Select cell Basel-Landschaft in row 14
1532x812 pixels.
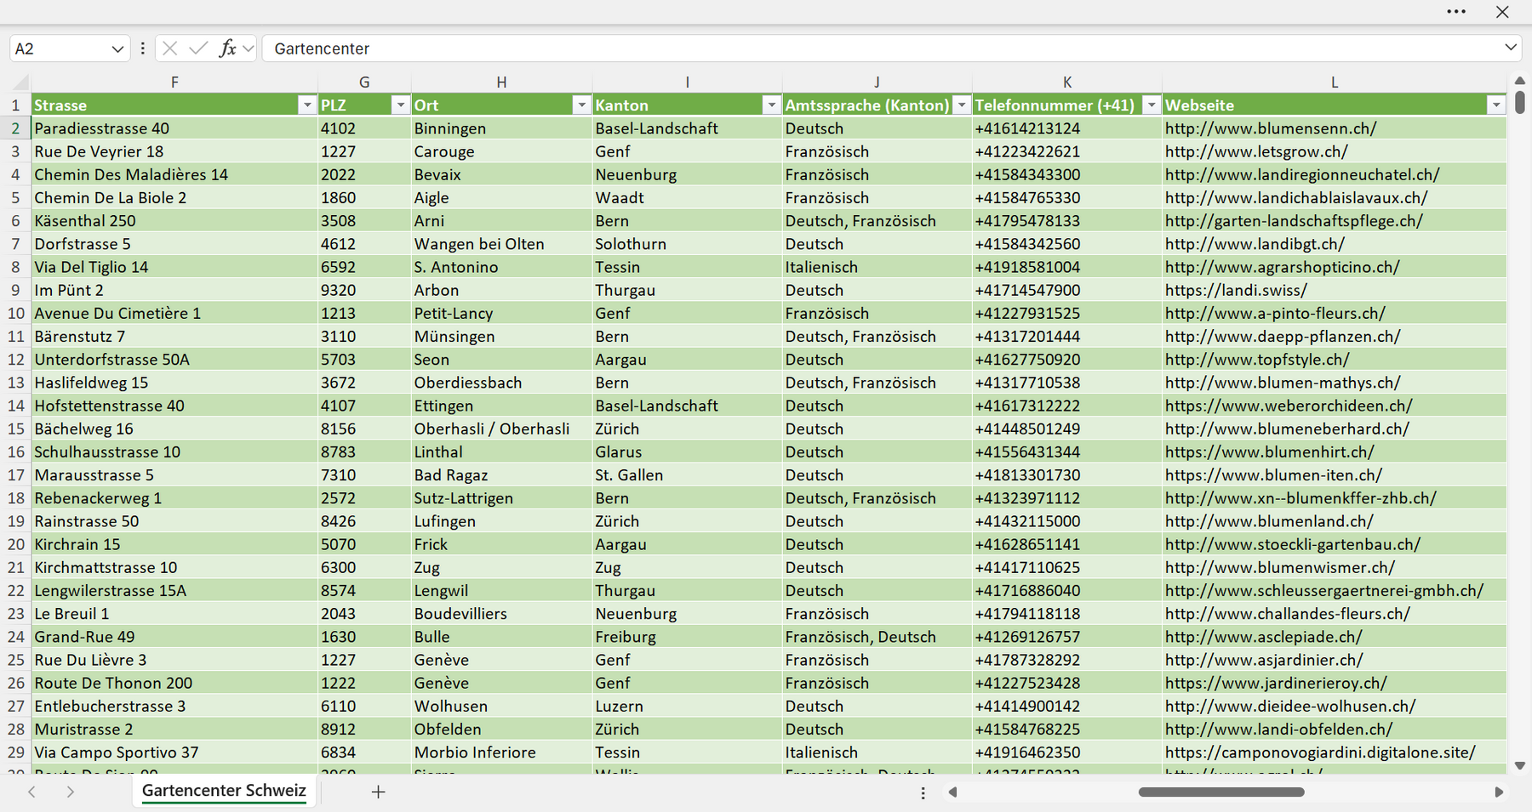point(687,406)
